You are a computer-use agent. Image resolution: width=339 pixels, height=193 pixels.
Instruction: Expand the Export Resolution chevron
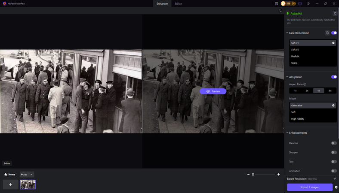pyautogui.click(x=335, y=179)
